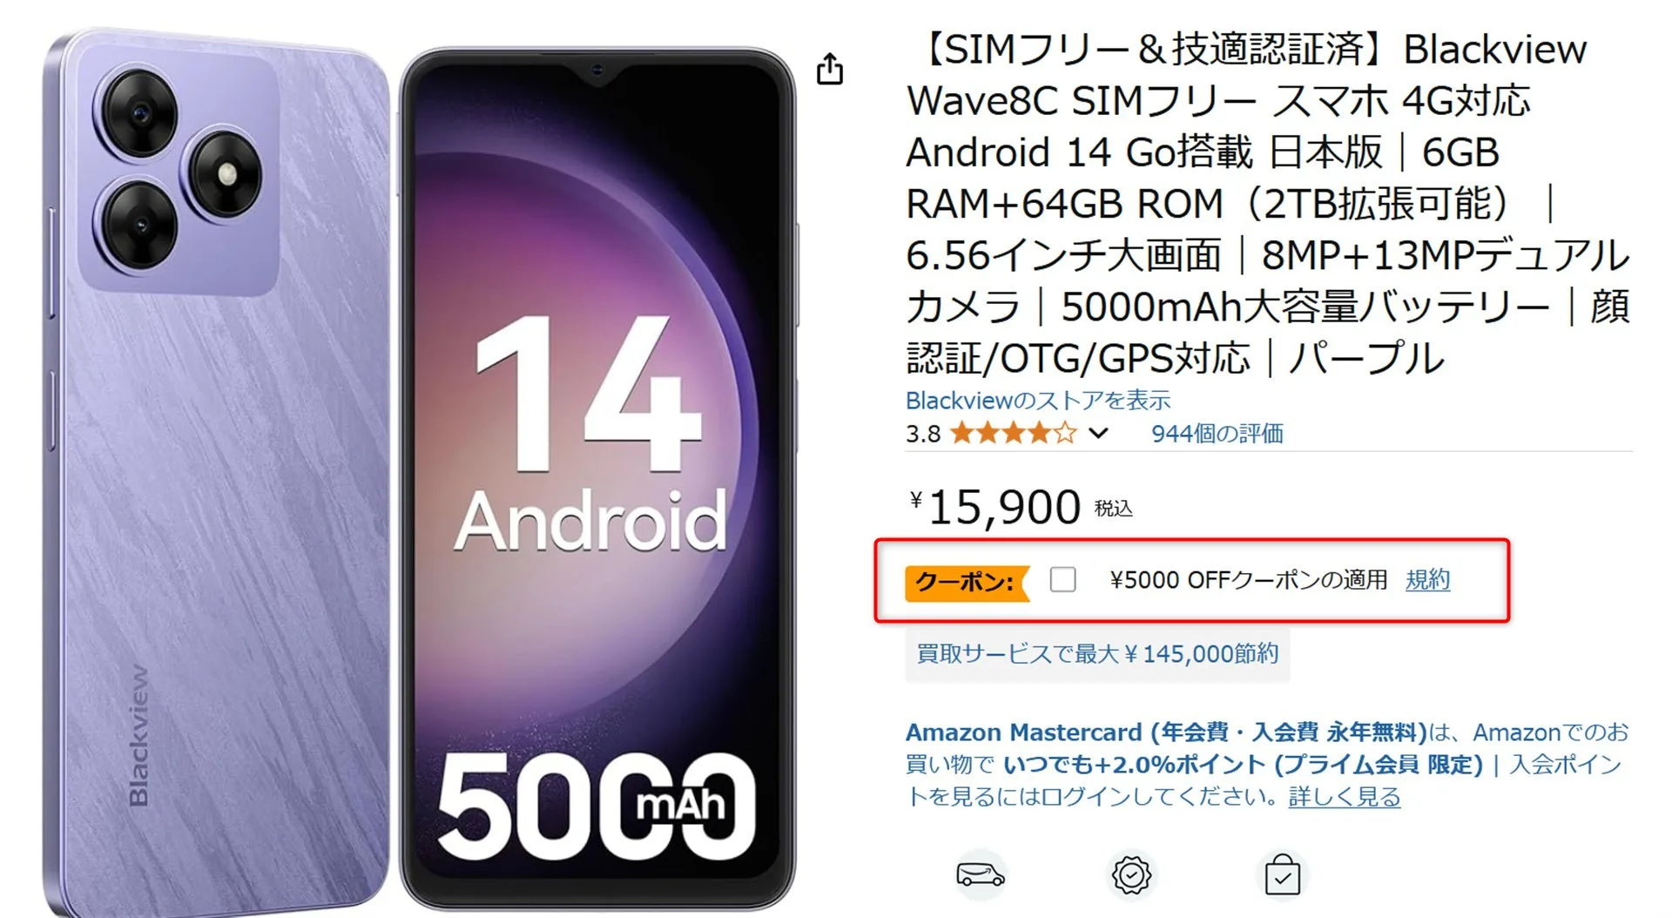This screenshot has width=1672, height=918.
Task: Click the verified badge icon
Action: pos(1131,874)
